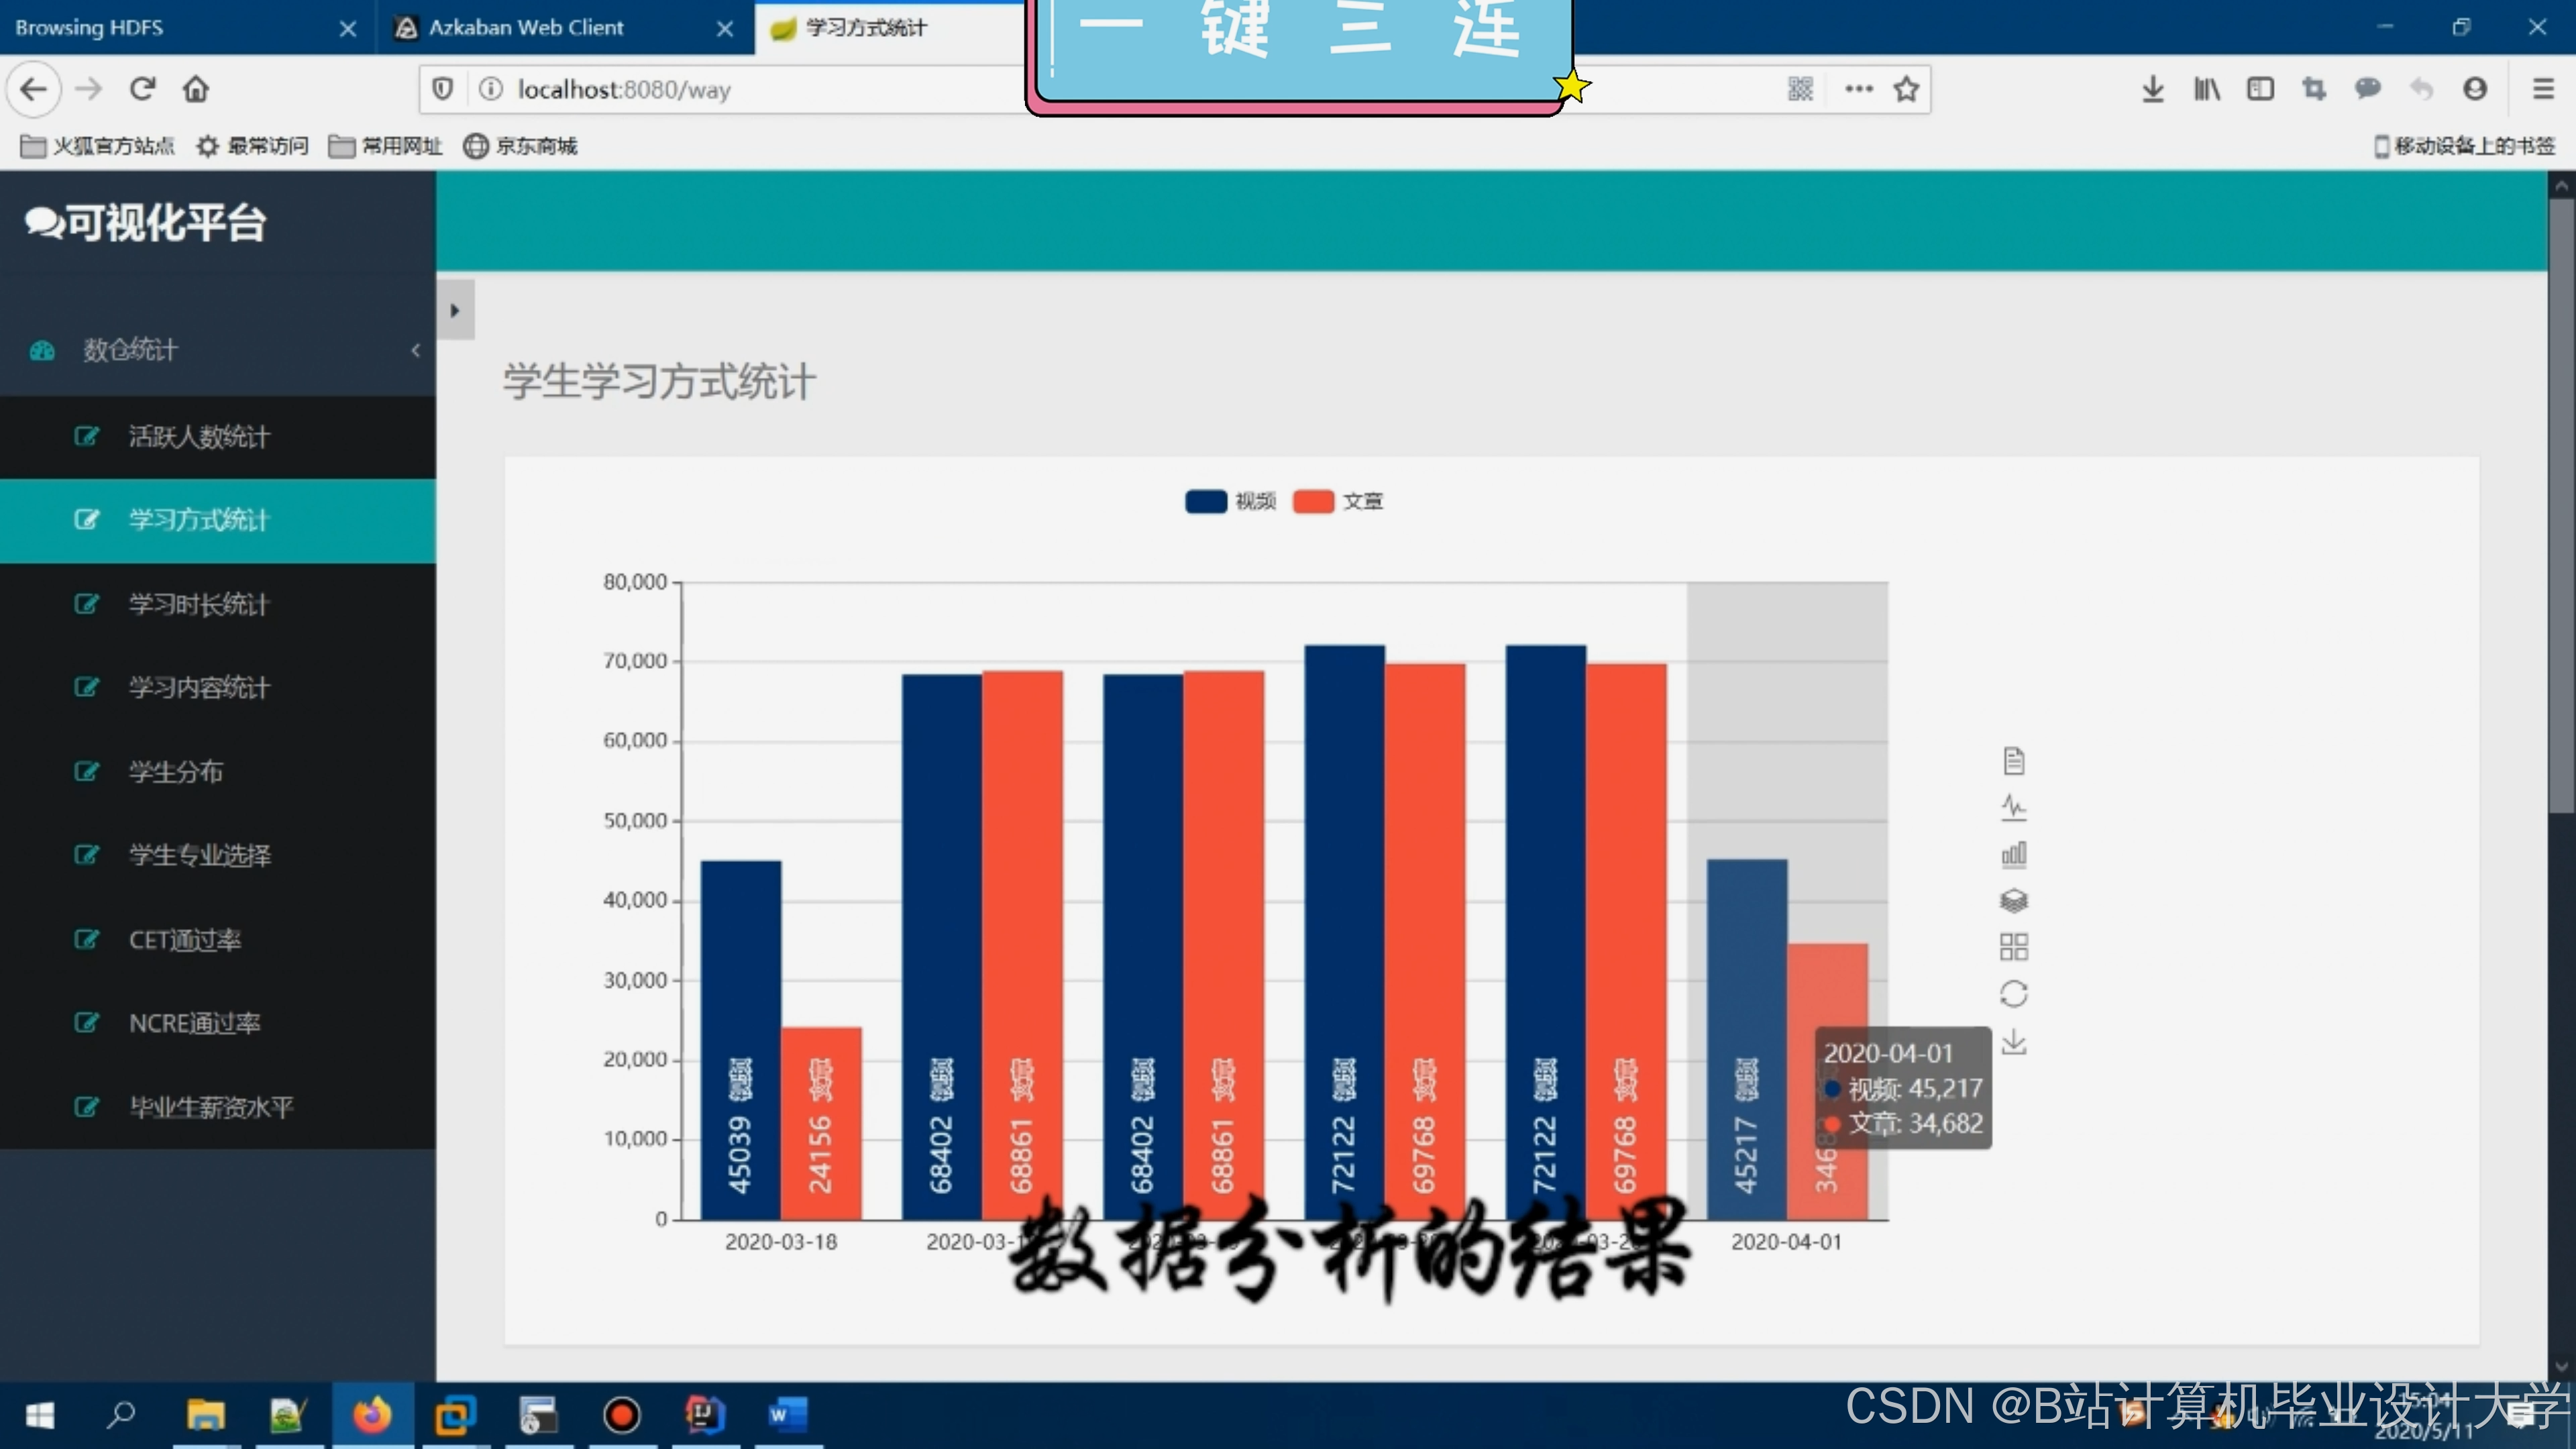The height and width of the screenshot is (1449, 2576).
Task: Toggle the 视频 legend series
Action: click(x=1230, y=501)
